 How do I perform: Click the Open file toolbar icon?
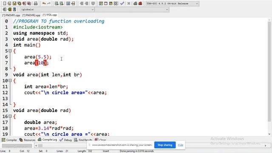(9, 3)
